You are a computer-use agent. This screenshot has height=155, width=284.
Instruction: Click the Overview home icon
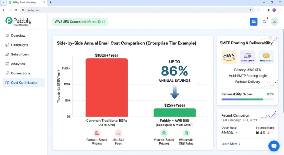[x=7, y=36]
